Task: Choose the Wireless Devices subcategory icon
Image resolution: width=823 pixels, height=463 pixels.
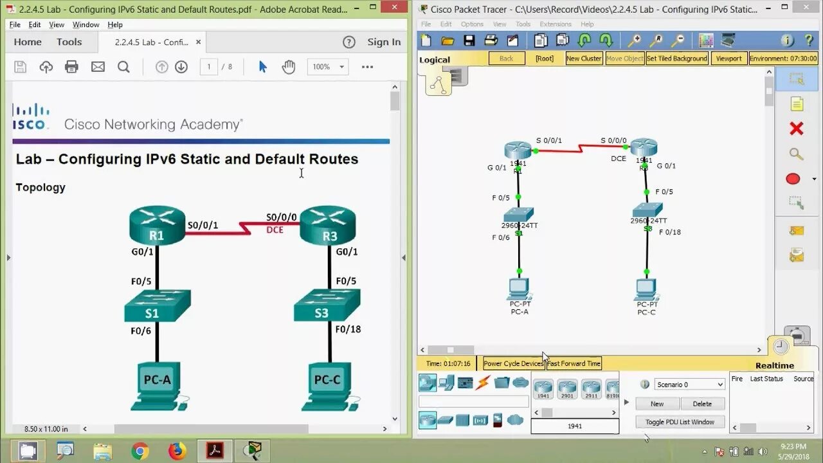Action: pyautogui.click(x=480, y=421)
